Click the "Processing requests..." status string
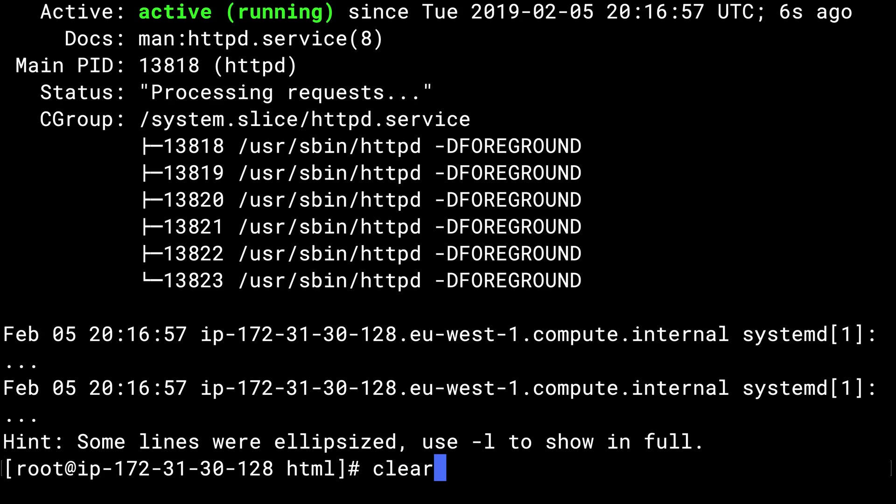This screenshot has height=504, width=896. pyautogui.click(x=286, y=93)
